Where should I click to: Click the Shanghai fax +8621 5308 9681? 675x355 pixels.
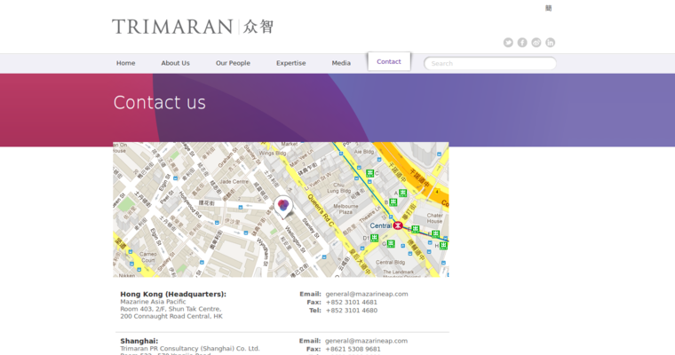pos(353,349)
